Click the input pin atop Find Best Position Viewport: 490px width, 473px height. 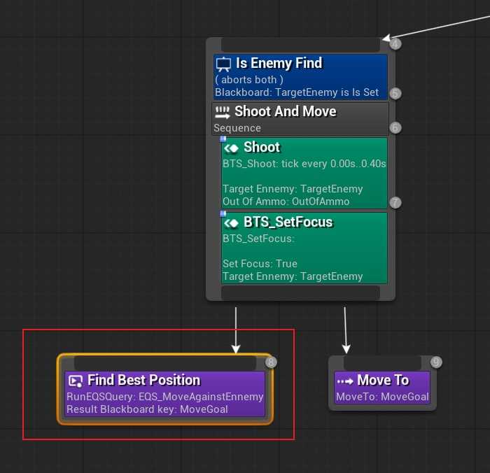[164, 363]
